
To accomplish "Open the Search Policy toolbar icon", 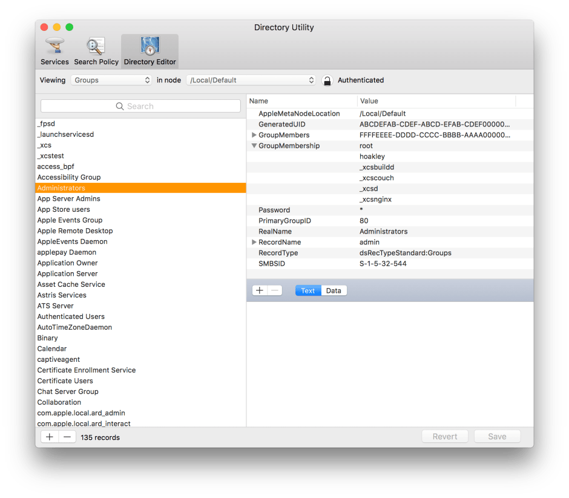I will tap(96, 51).
